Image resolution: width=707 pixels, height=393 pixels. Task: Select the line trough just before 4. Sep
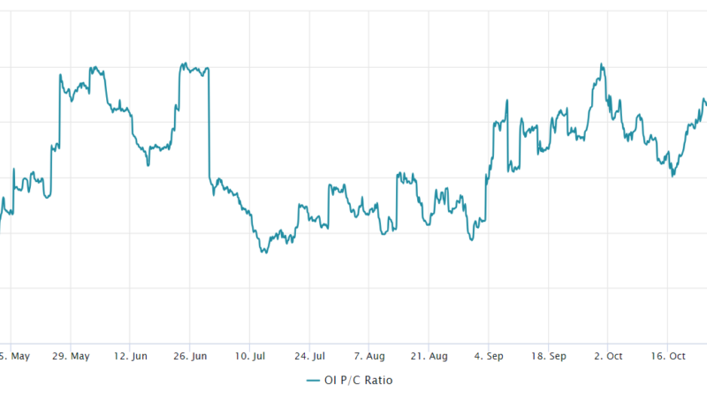click(471, 240)
